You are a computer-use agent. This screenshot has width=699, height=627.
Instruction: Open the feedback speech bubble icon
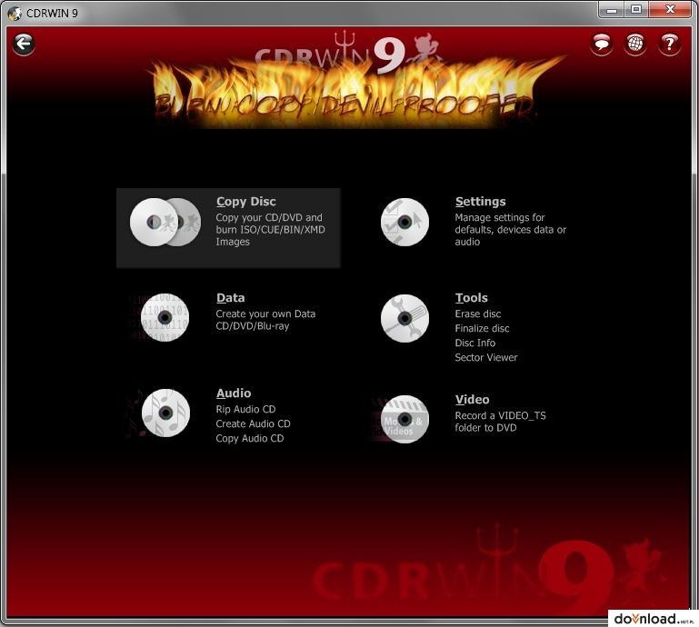pos(602,45)
